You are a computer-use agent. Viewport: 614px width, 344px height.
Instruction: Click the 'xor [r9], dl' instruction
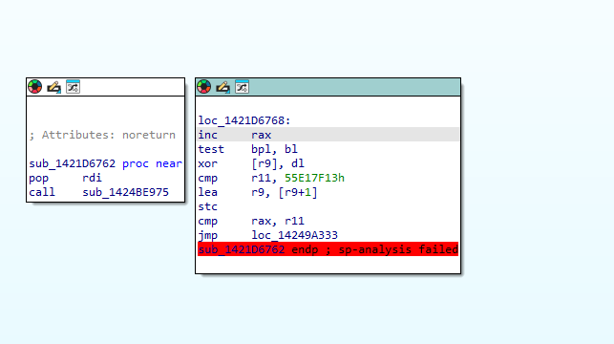[x=251, y=163]
